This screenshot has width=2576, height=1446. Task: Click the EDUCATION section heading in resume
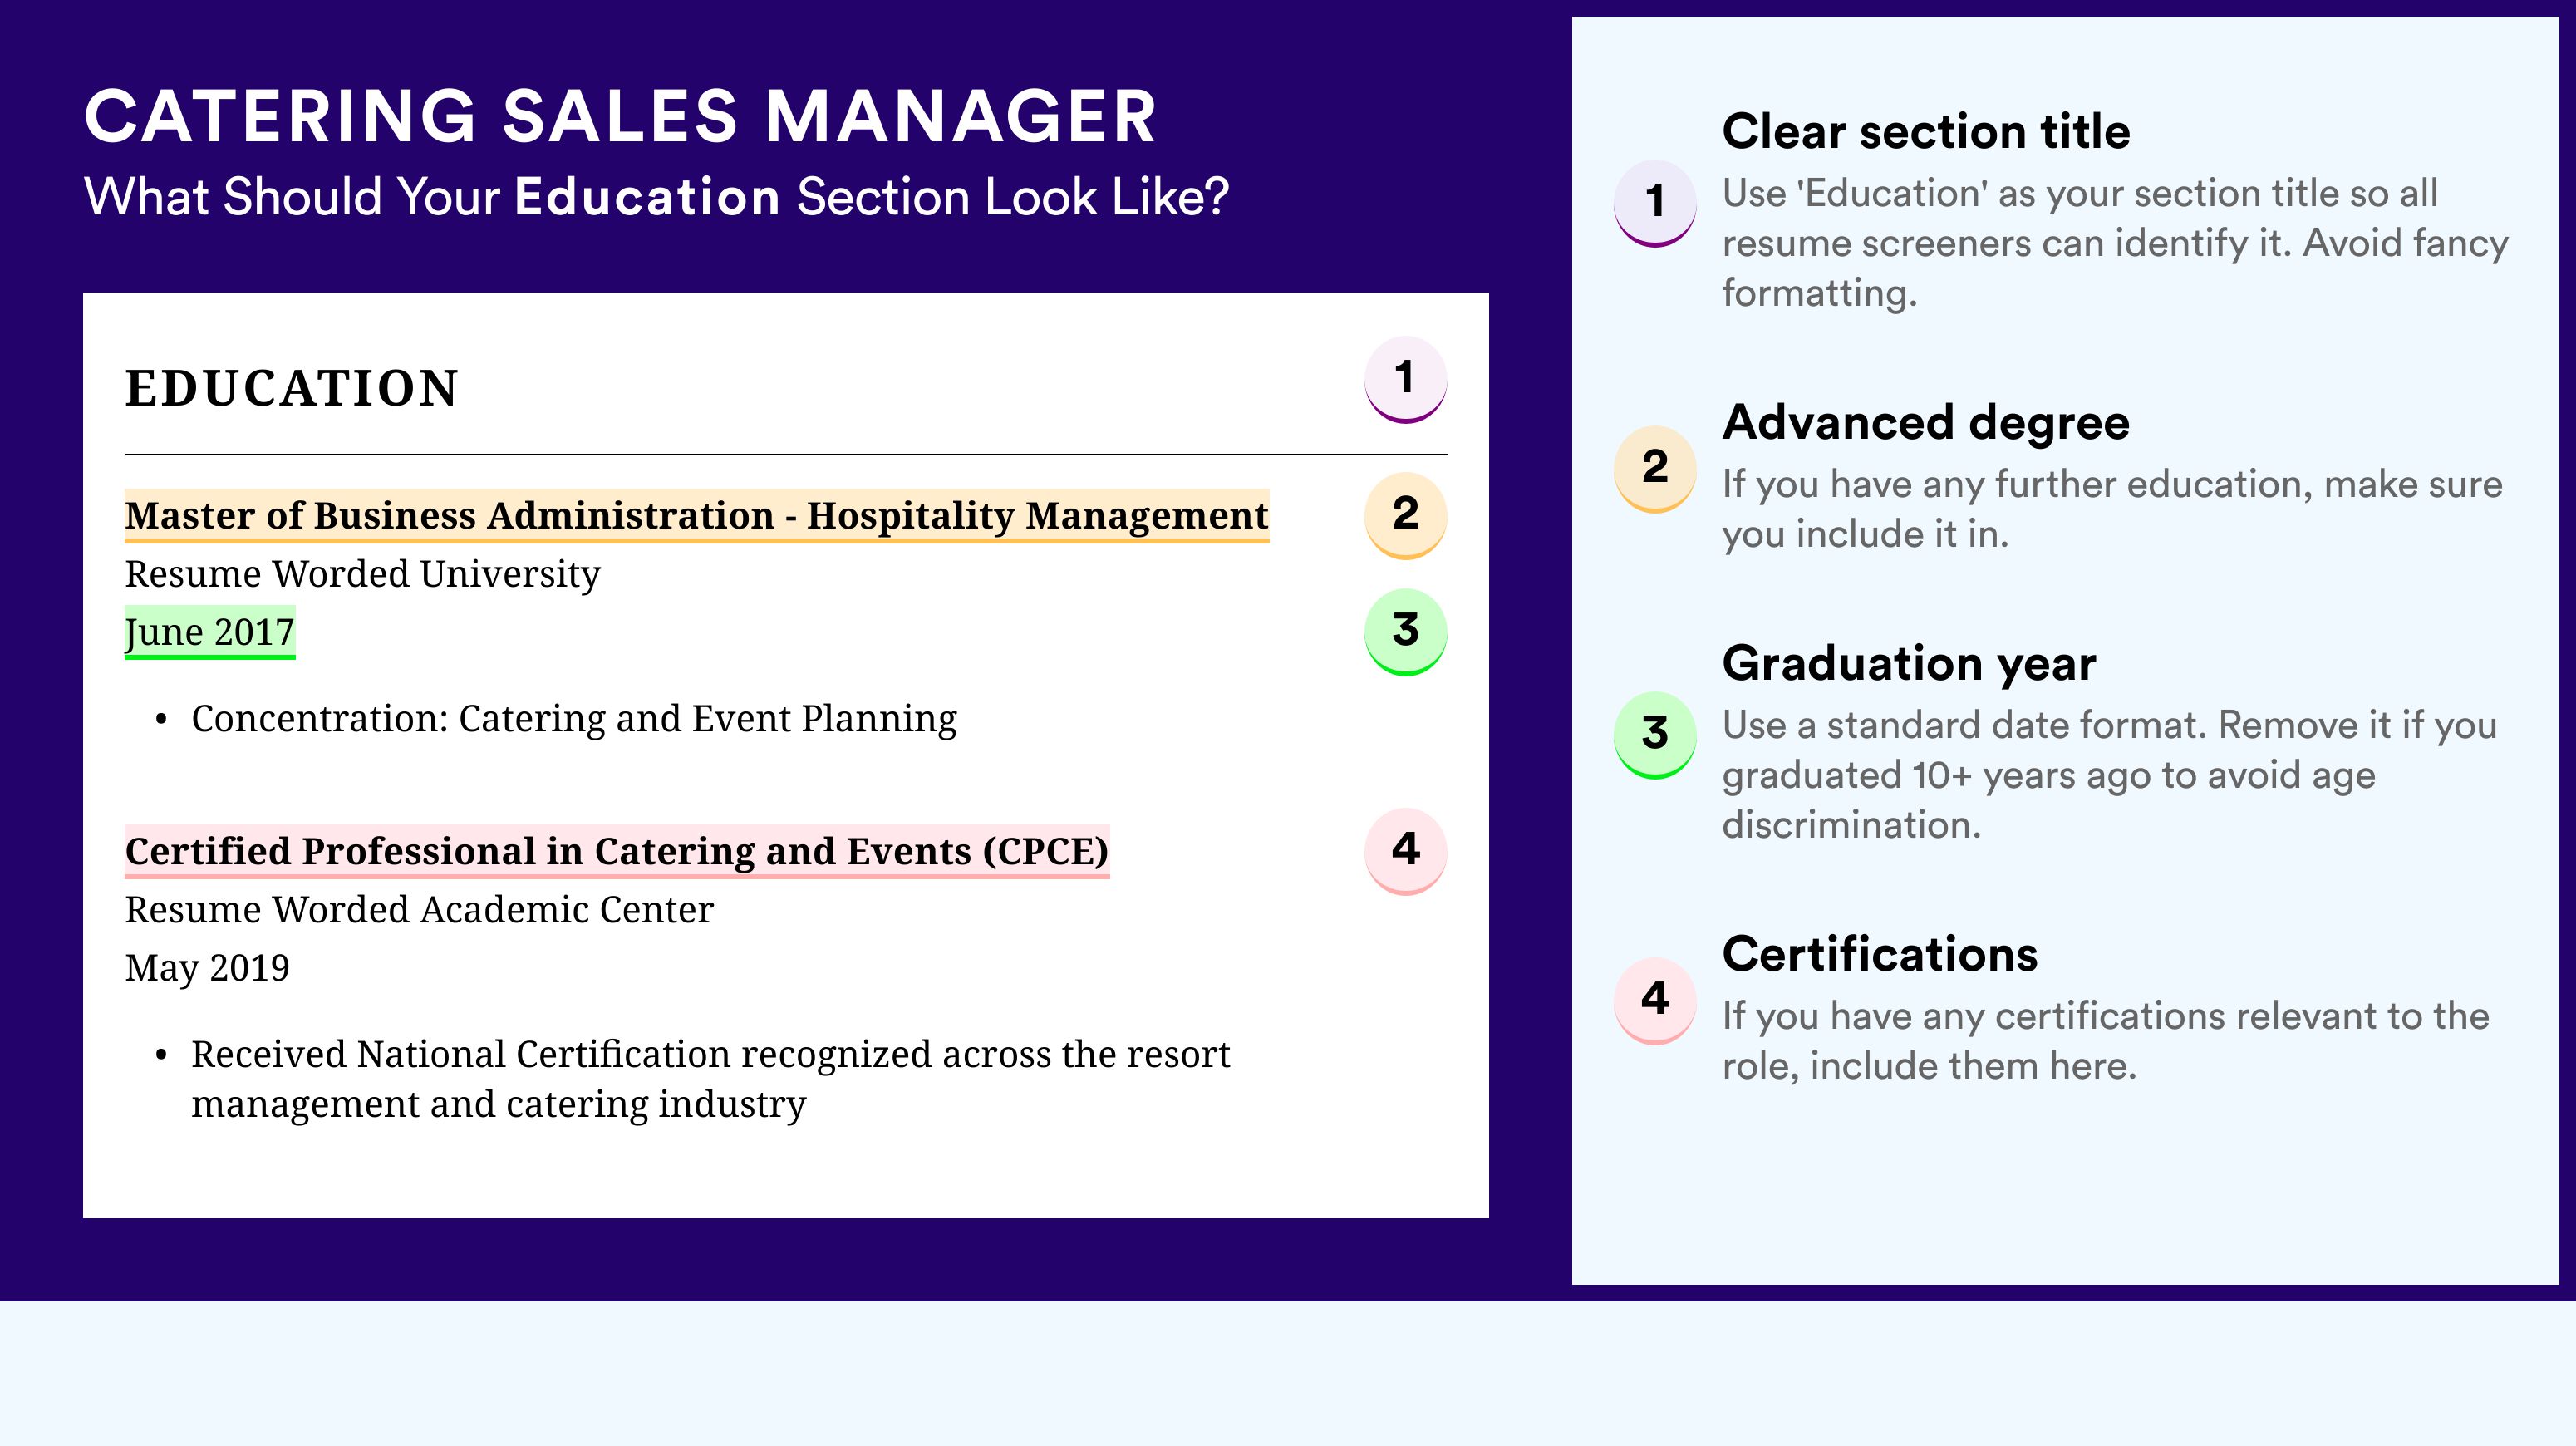pyautogui.click(x=291, y=388)
